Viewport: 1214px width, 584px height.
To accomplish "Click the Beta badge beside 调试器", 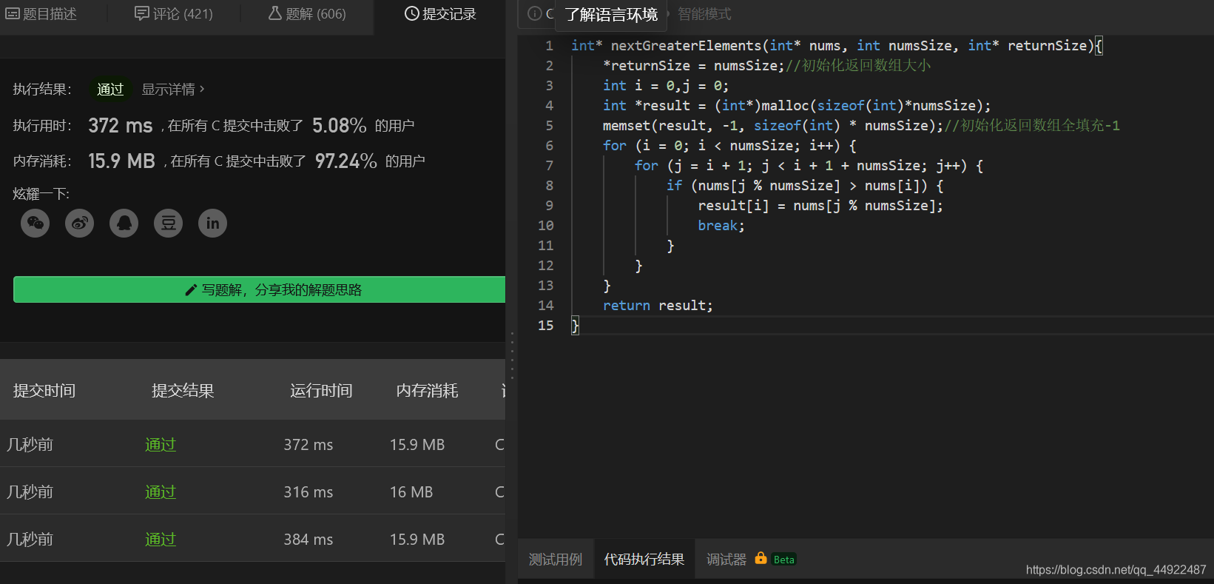I will (x=783, y=560).
